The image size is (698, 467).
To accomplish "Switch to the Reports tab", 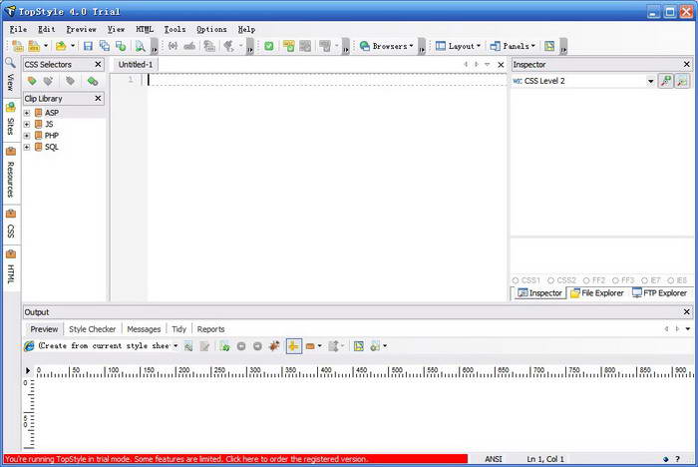I will pos(210,329).
